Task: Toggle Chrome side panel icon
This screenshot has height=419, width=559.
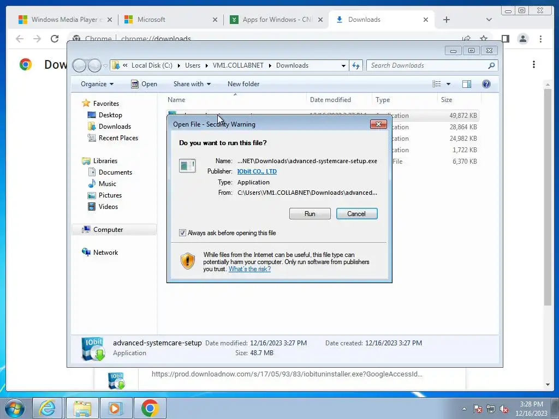Action: [505, 39]
